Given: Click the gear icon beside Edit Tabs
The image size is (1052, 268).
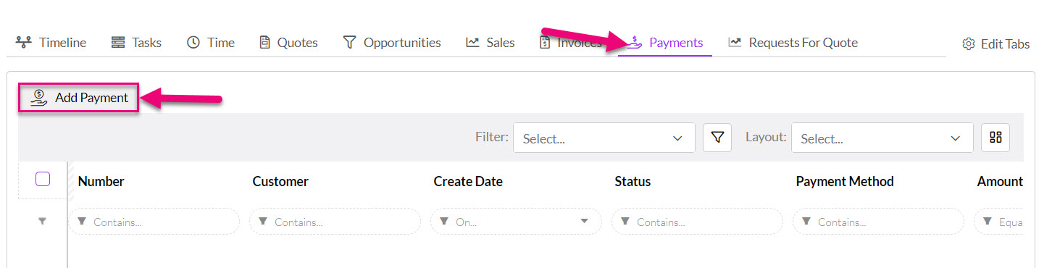Looking at the screenshot, I should coord(968,44).
